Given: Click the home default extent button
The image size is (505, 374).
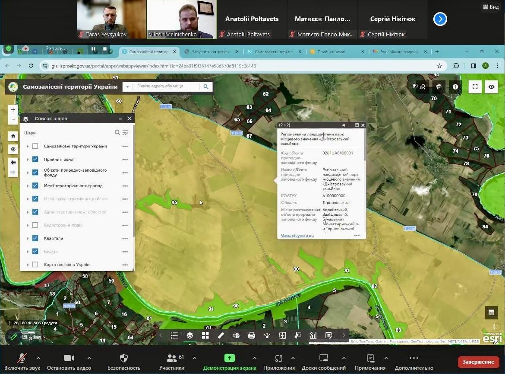Looking at the screenshot, I should (13, 136).
